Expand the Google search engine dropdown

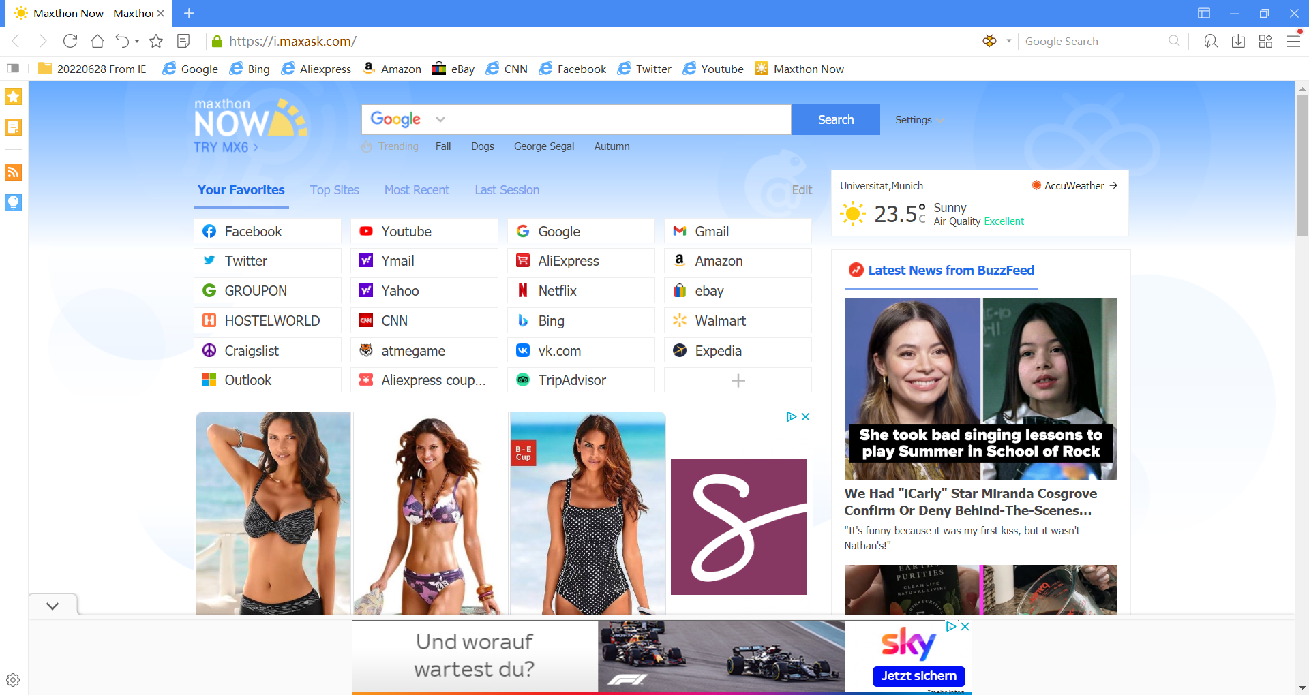point(440,120)
